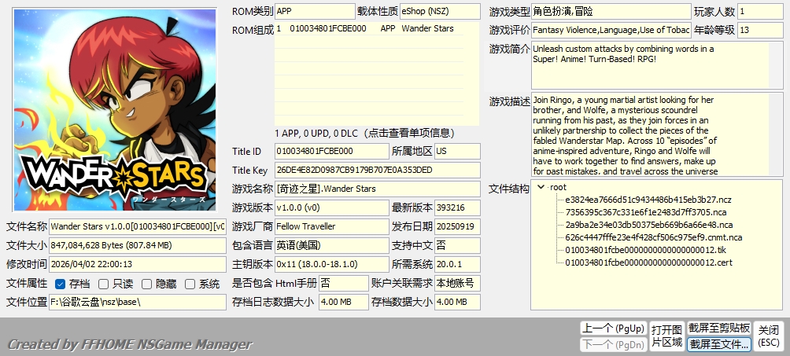
Task: Click the 文件位置 file path field
Action: pyautogui.click(x=137, y=302)
